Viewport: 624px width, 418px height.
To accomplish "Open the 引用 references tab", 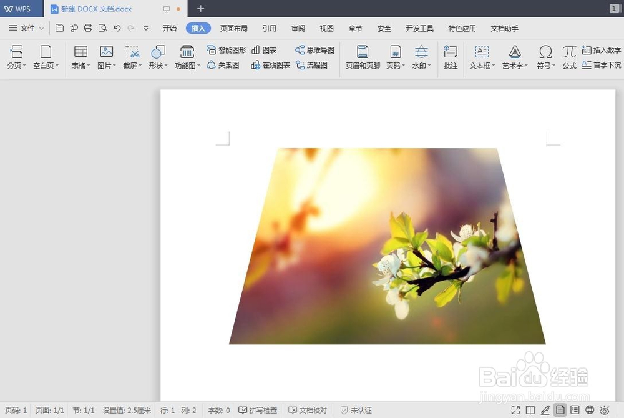I will click(270, 28).
